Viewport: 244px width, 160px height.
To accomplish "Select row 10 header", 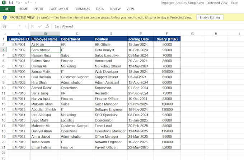I will pos(4,88).
